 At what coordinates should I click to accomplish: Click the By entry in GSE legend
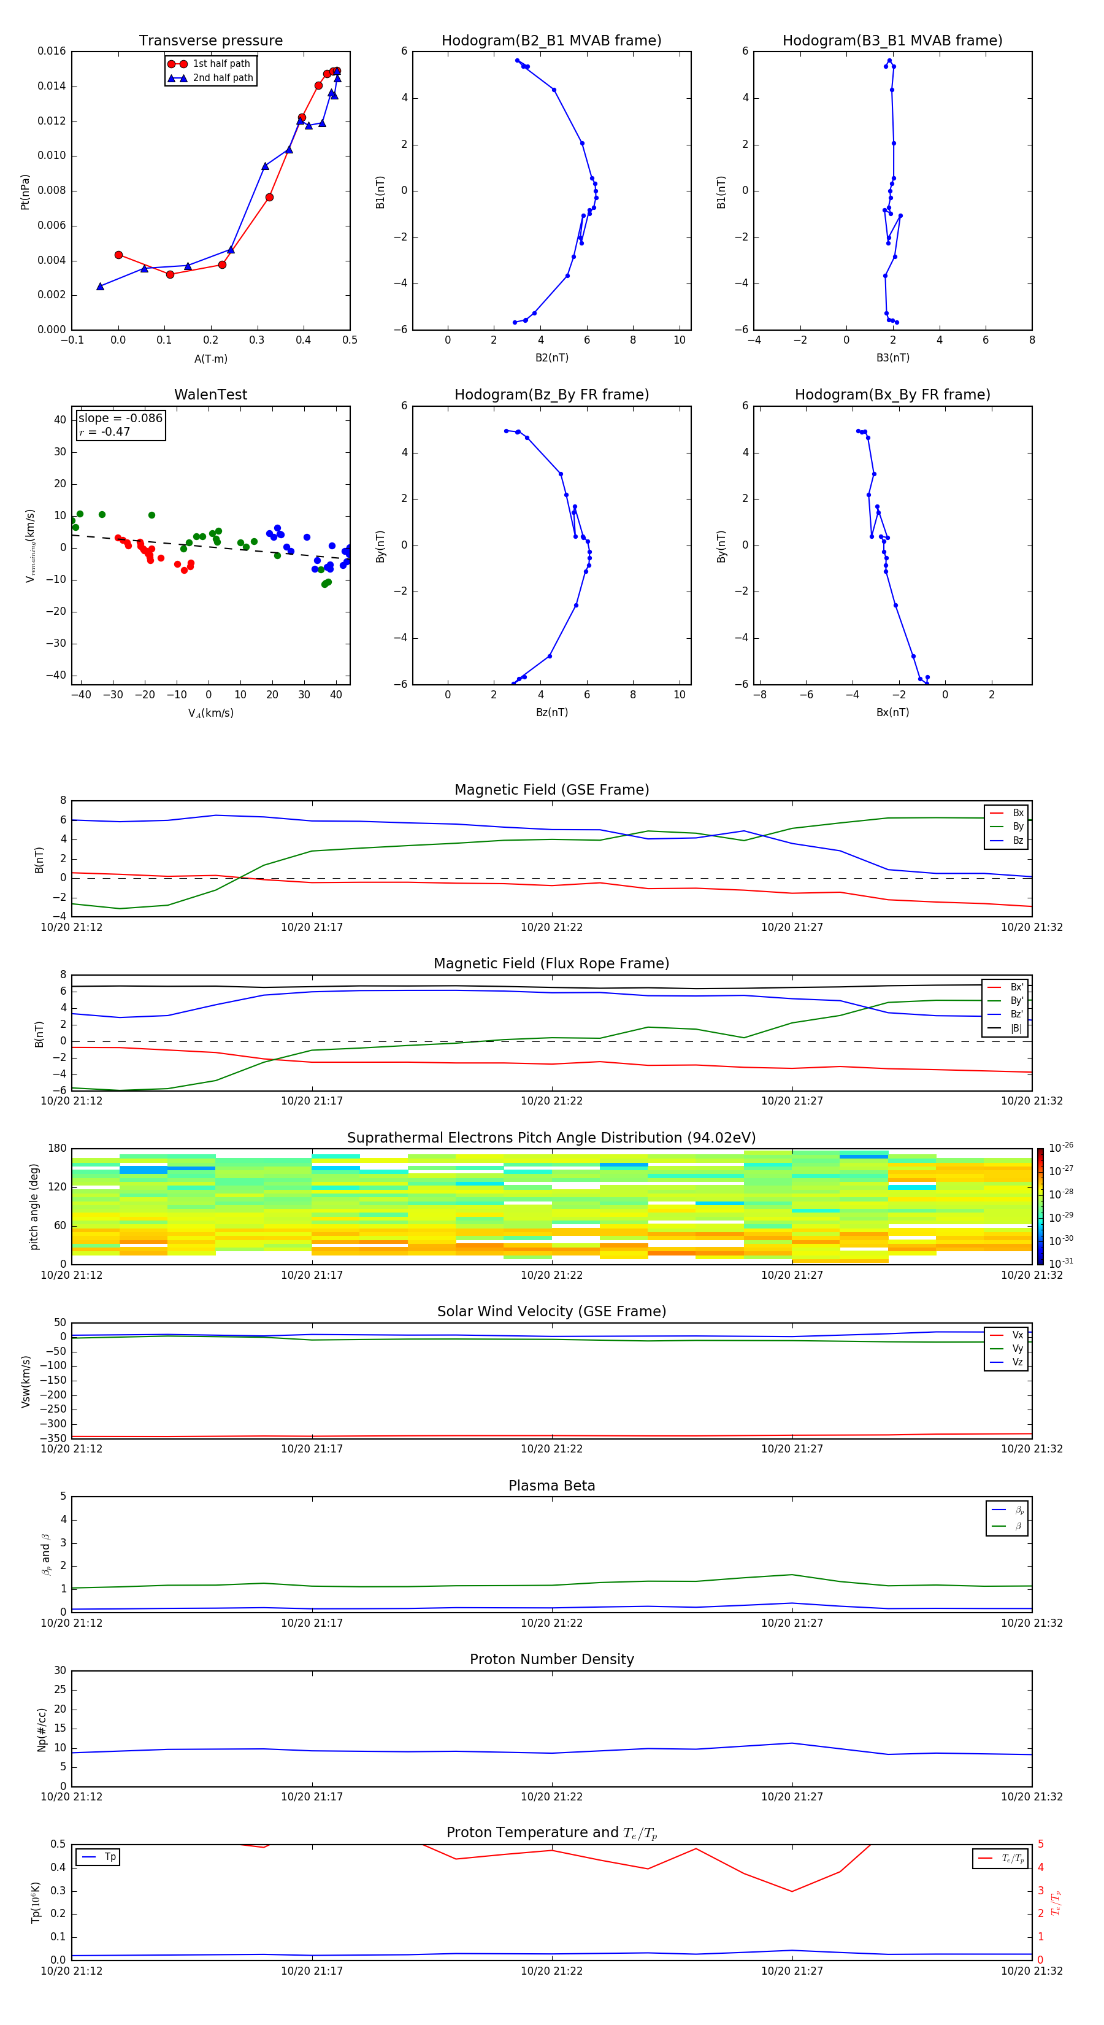[1006, 826]
